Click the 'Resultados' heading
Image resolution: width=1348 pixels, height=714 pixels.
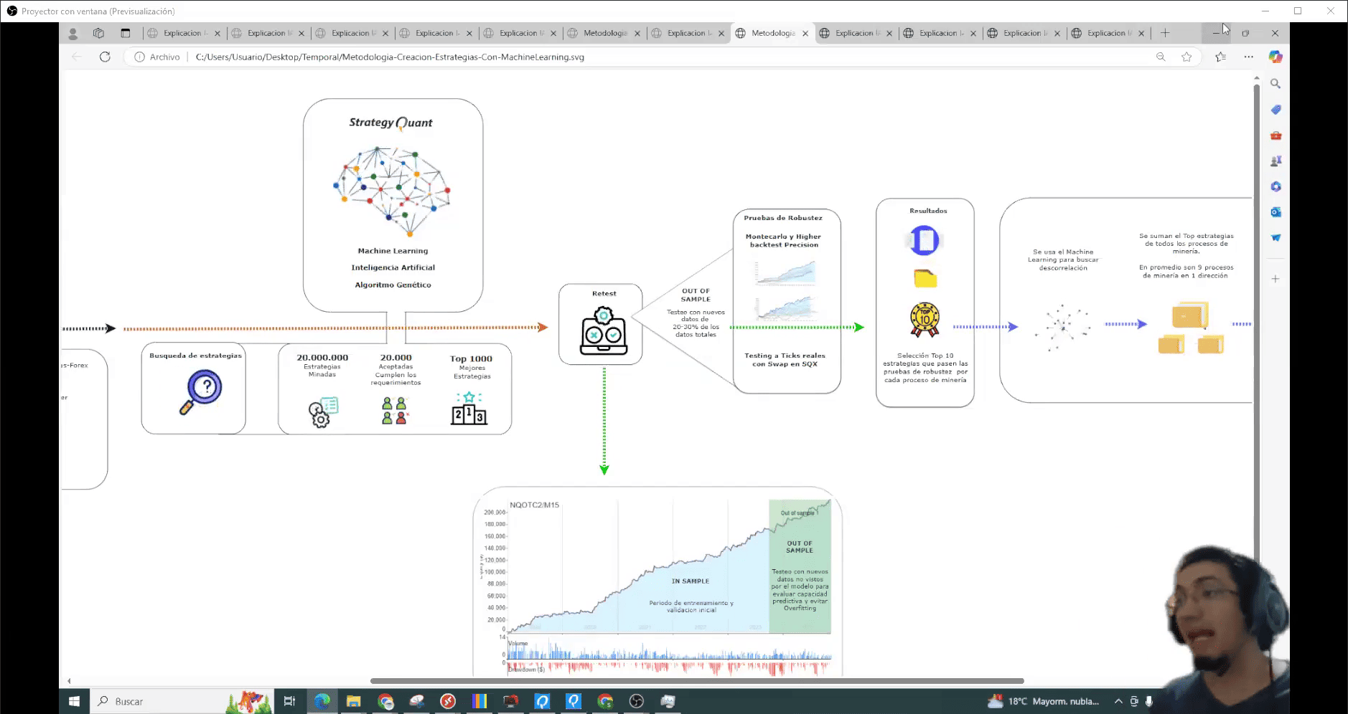[928, 211]
